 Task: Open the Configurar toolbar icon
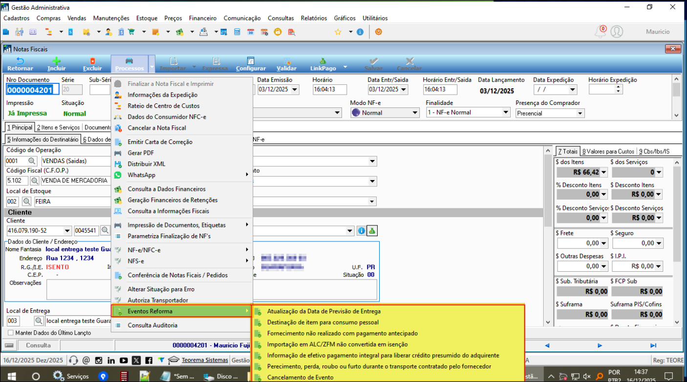(251, 61)
